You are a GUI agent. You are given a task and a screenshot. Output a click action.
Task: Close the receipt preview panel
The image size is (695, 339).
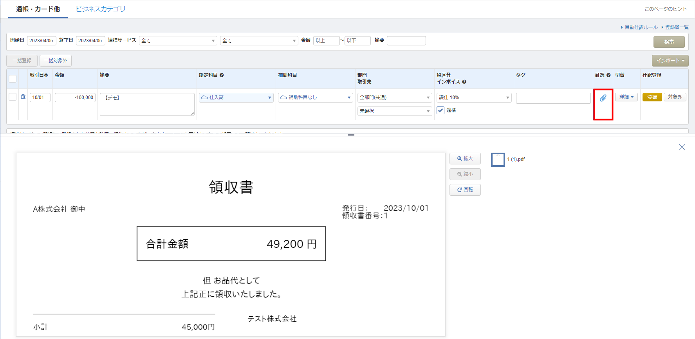682,147
